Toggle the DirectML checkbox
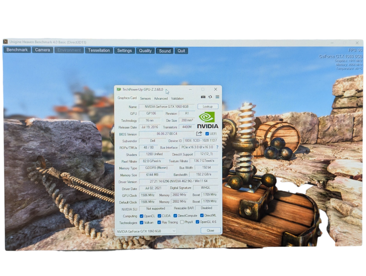The height and width of the screenshot is (276, 366). (202, 215)
